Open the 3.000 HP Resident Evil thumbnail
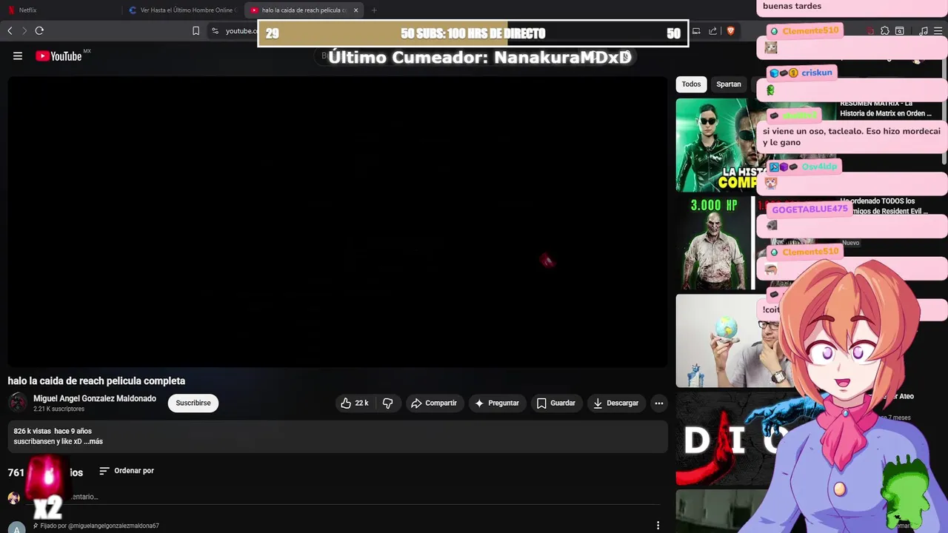948x533 pixels. [x=717, y=243]
